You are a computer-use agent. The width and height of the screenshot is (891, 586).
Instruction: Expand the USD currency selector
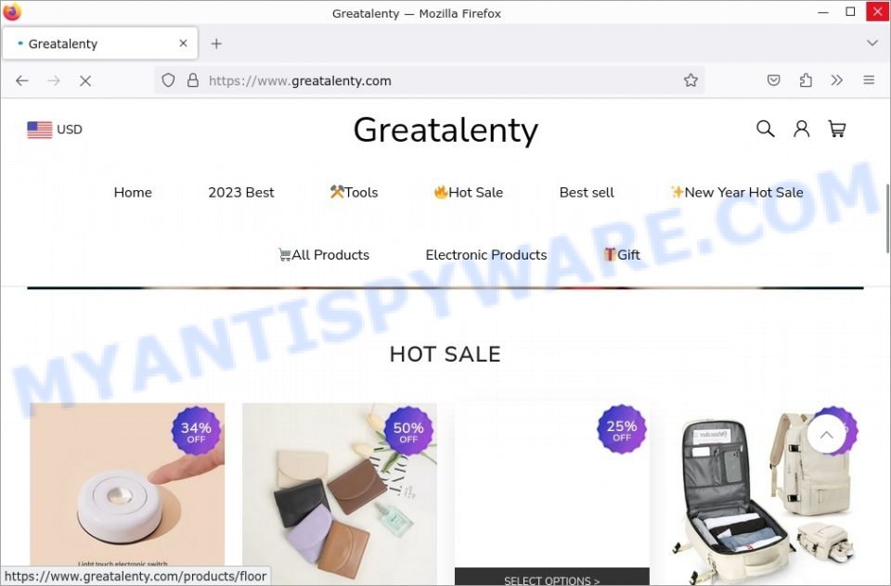pyautogui.click(x=55, y=130)
